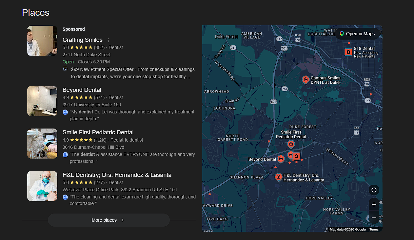Click reviewer avatar on Smile First review
Viewport: 414px width, 240px height.
pos(65,154)
